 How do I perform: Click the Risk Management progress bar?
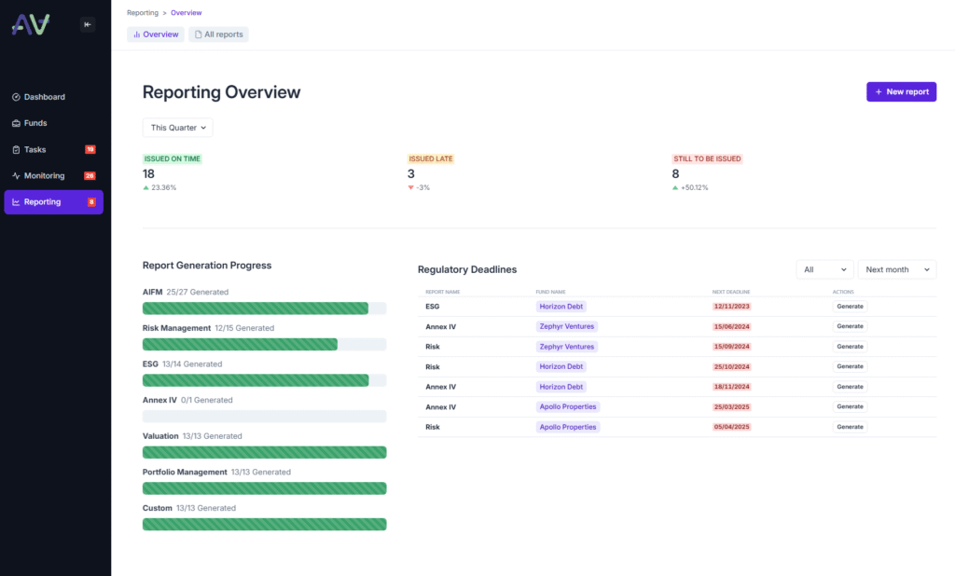click(264, 344)
